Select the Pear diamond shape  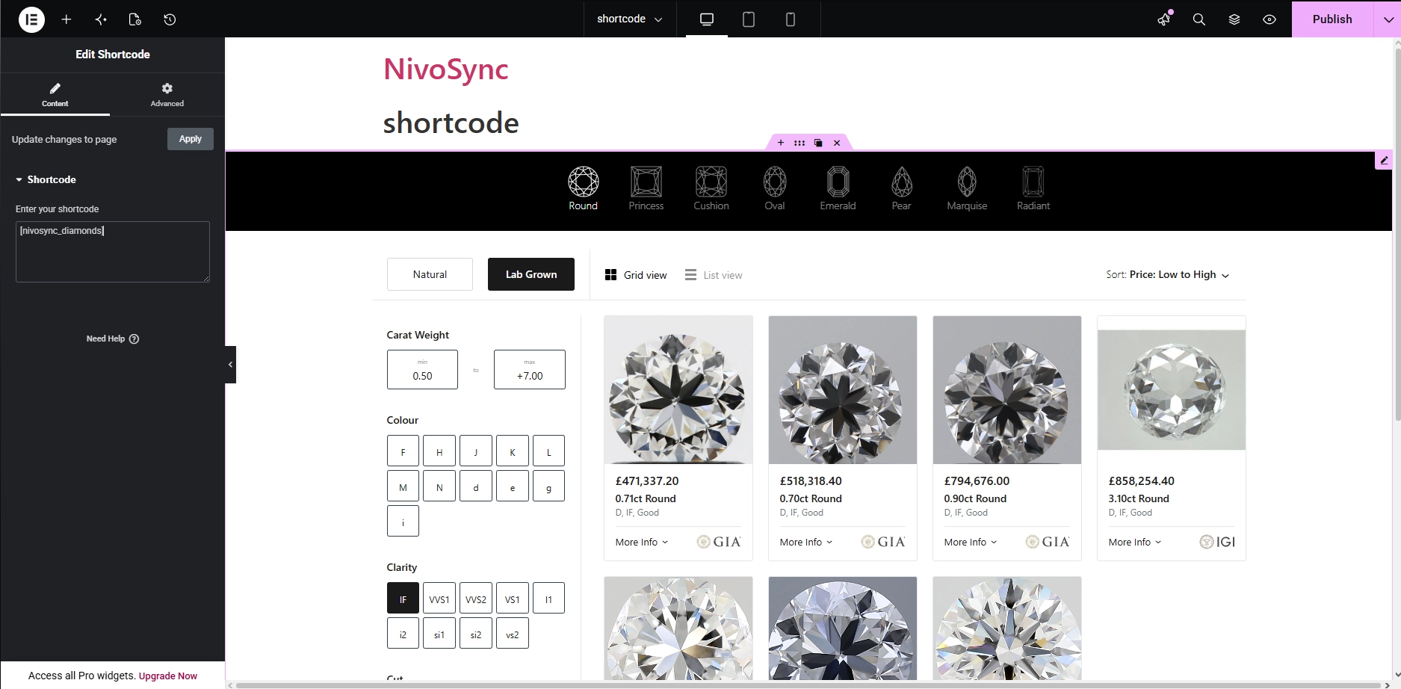902,188
